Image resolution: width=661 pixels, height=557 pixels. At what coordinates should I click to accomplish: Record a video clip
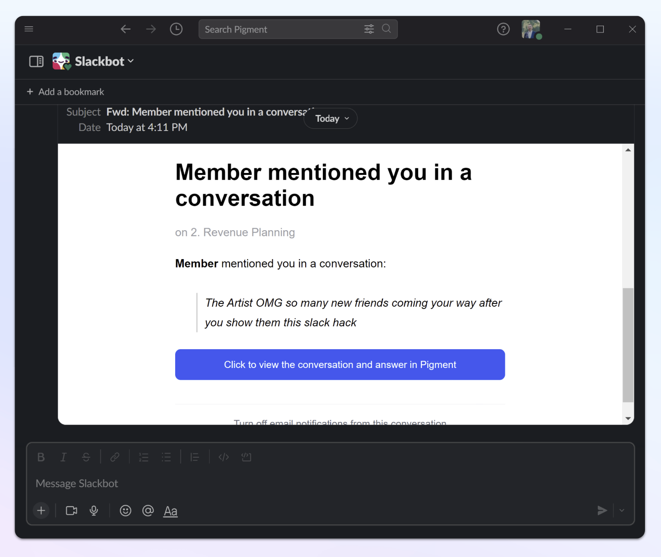tap(71, 511)
